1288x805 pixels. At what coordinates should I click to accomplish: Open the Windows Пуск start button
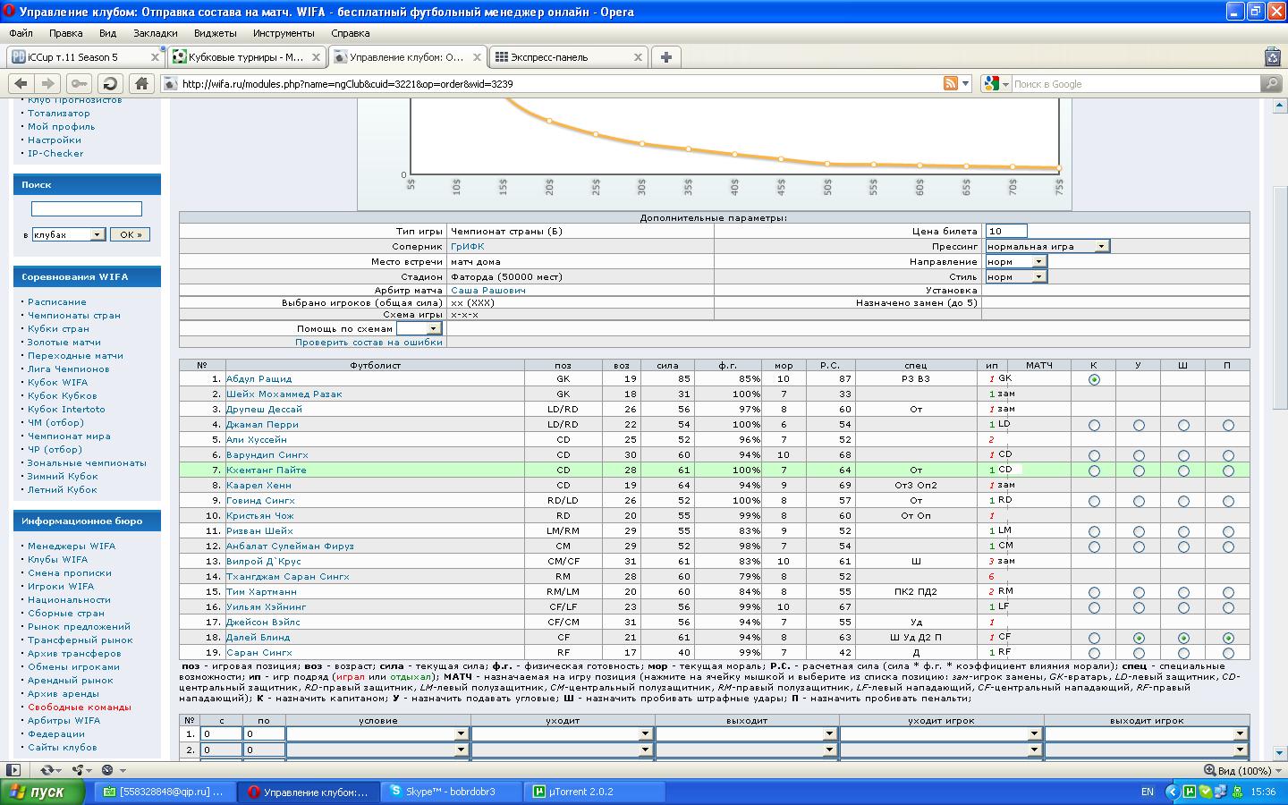[x=45, y=792]
